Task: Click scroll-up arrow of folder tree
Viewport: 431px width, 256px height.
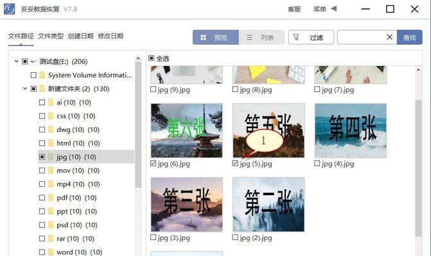Action: pos(138,59)
